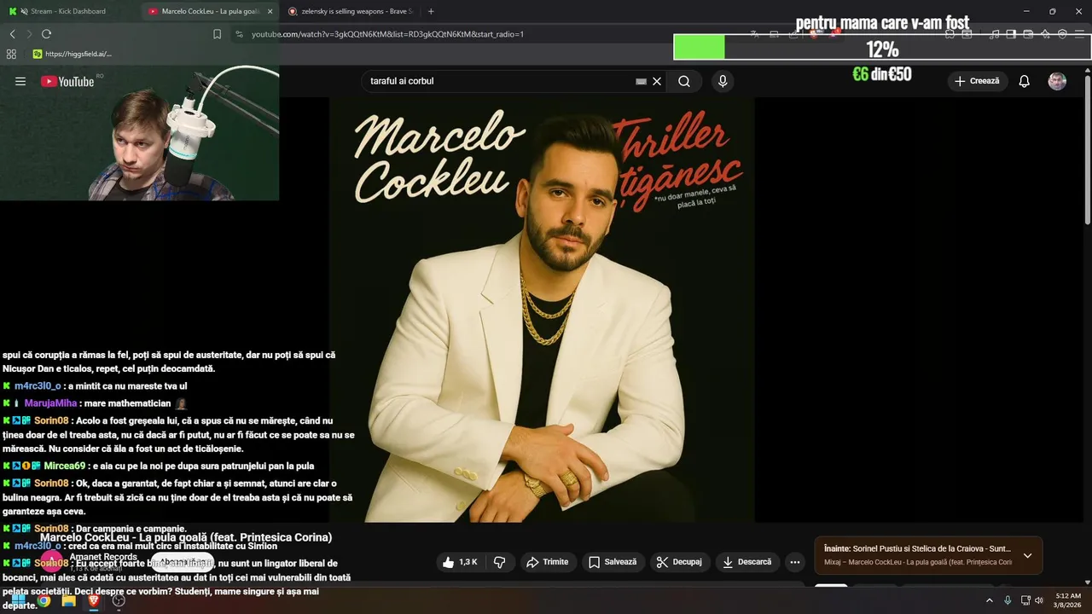The height and width of the screenshot is (614, 1092).
Task: Share video with Trimite button
Action: [547, 562]
